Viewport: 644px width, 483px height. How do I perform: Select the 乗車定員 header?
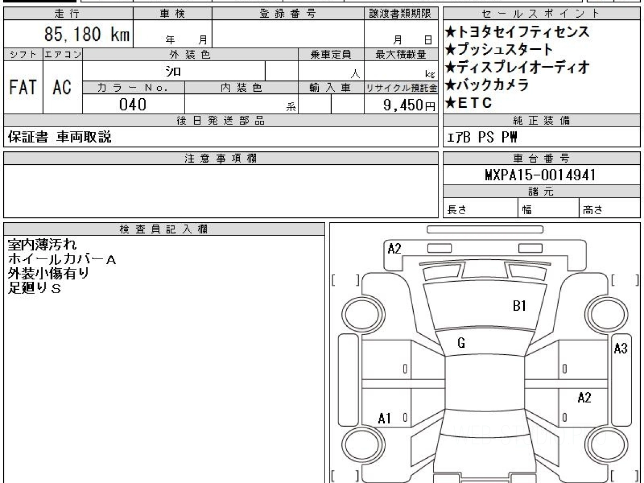click(331, 54)
